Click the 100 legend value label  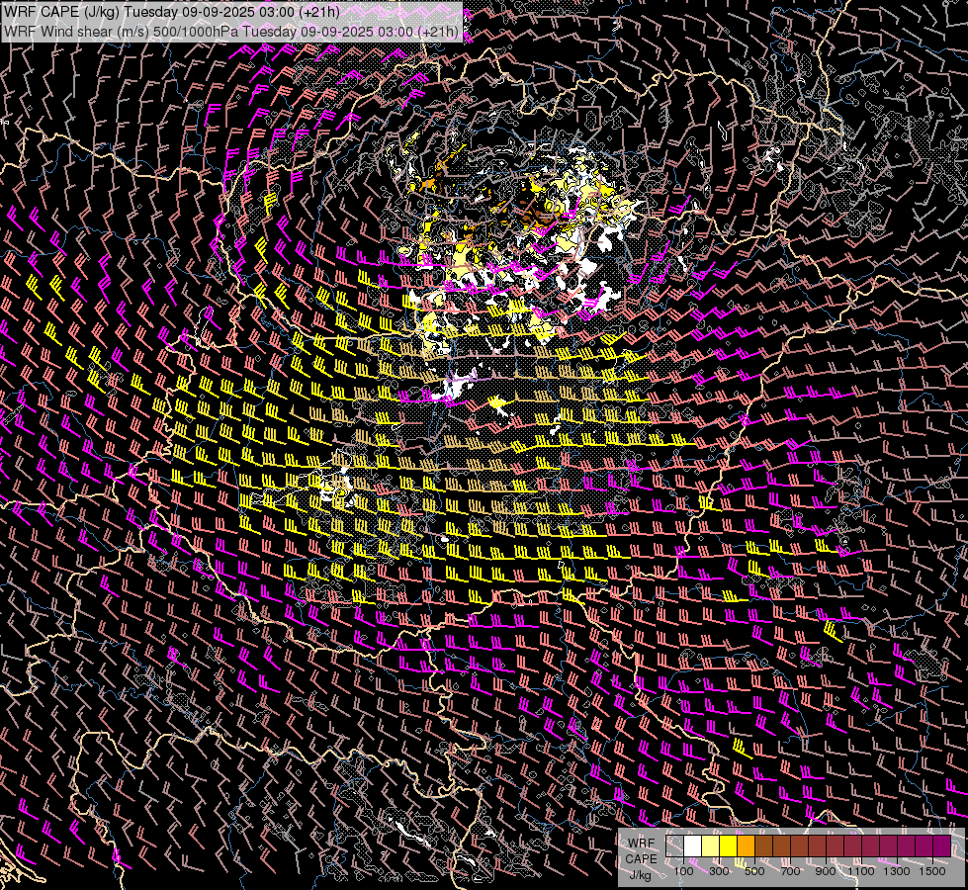(683, 871)
